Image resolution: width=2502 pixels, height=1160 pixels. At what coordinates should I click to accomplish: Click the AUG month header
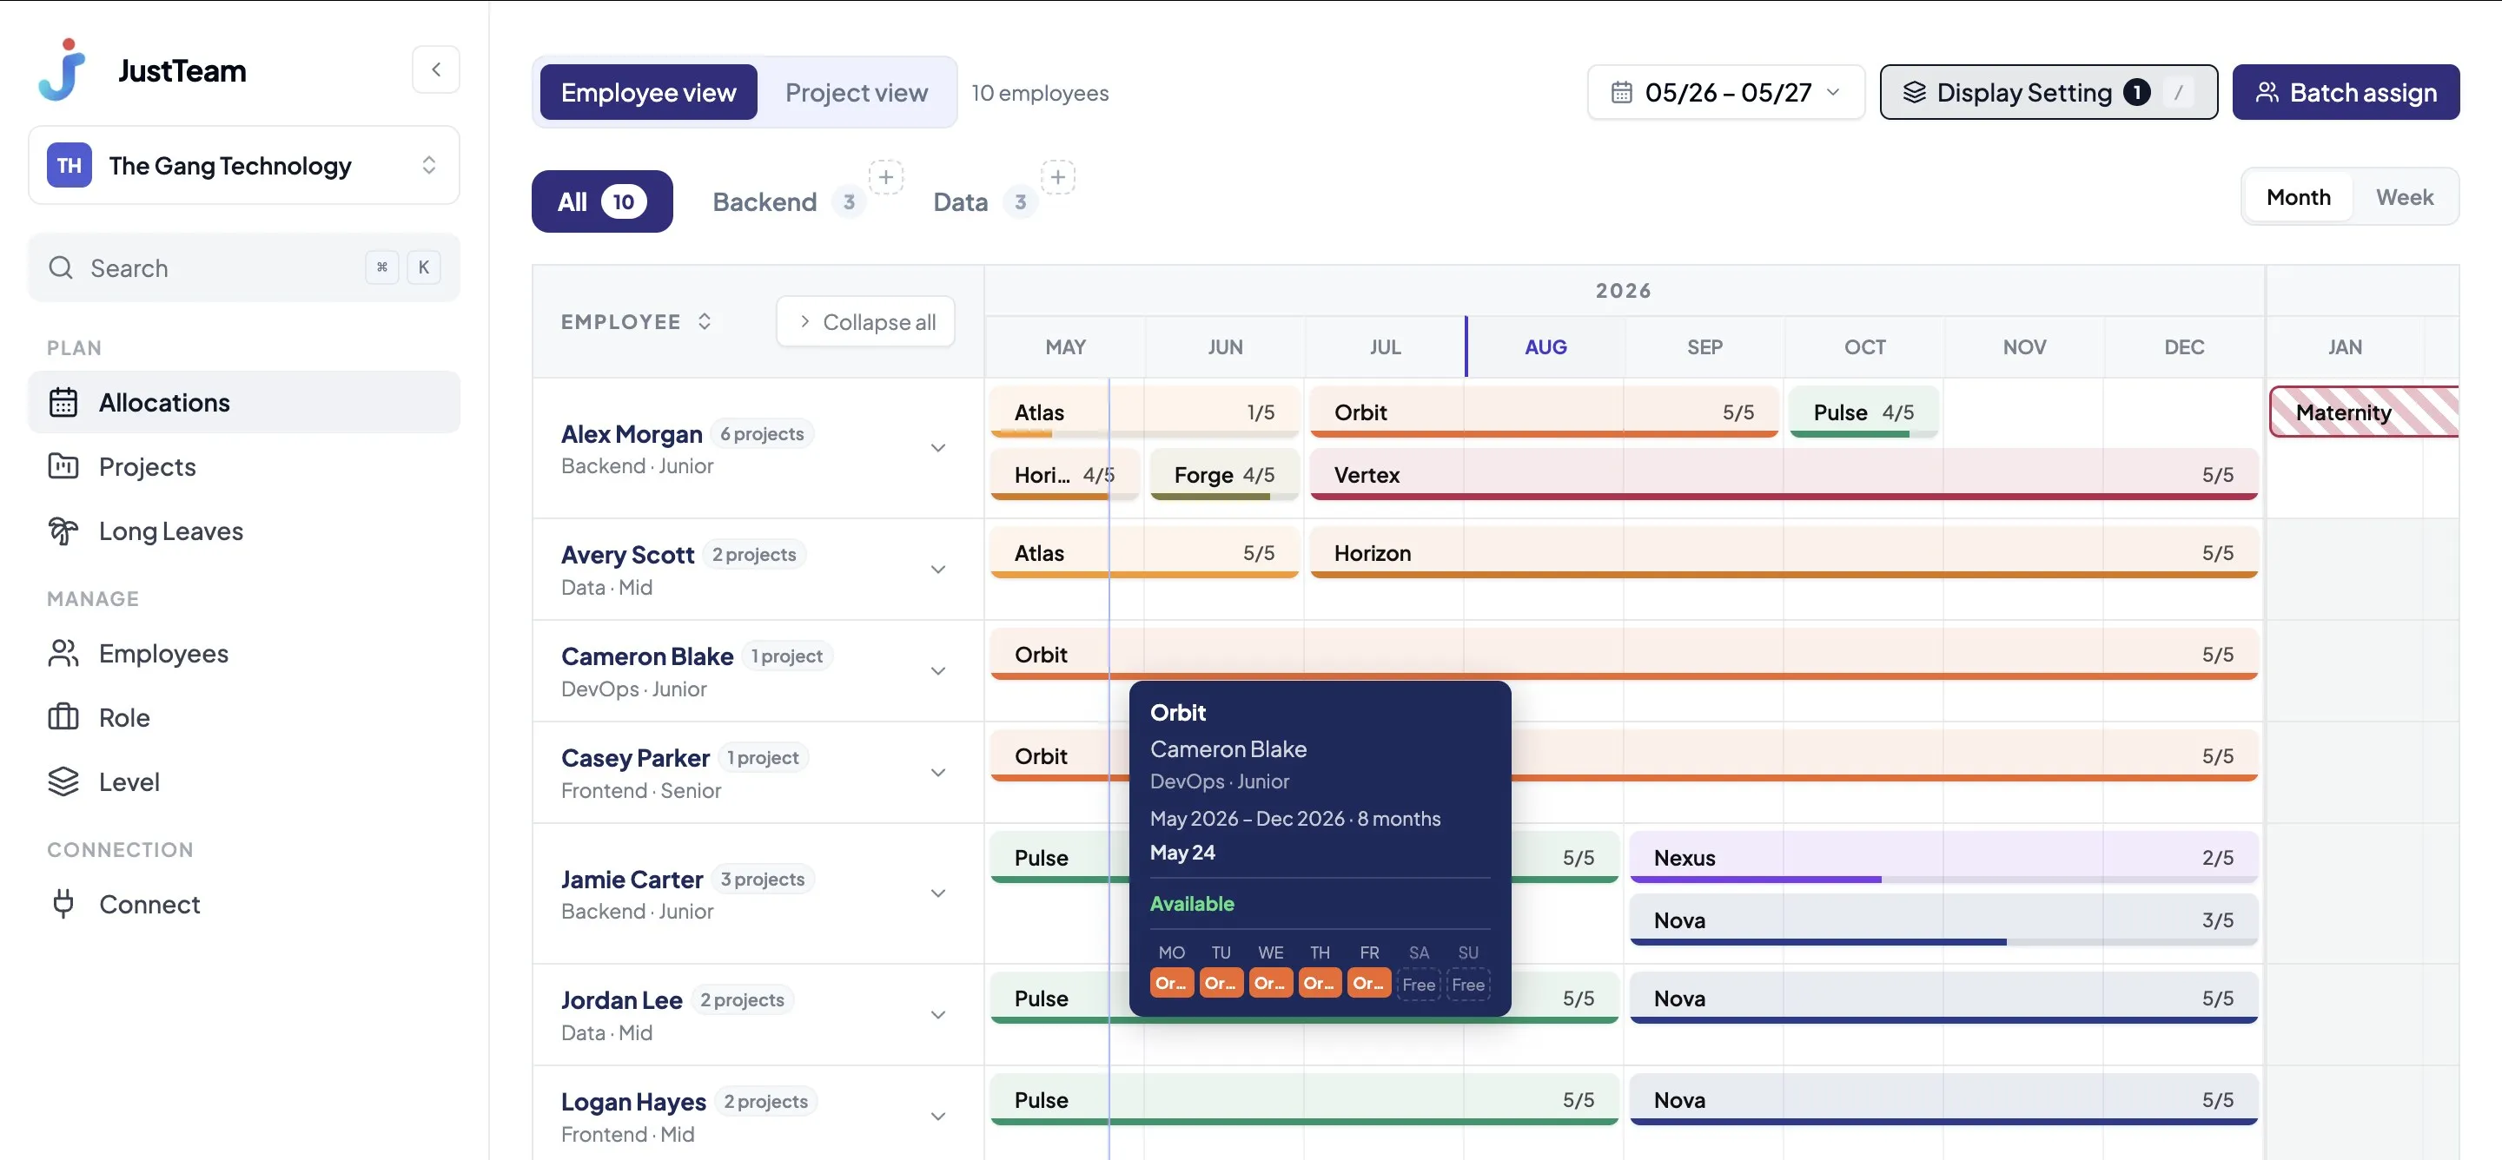point(1545,346)
